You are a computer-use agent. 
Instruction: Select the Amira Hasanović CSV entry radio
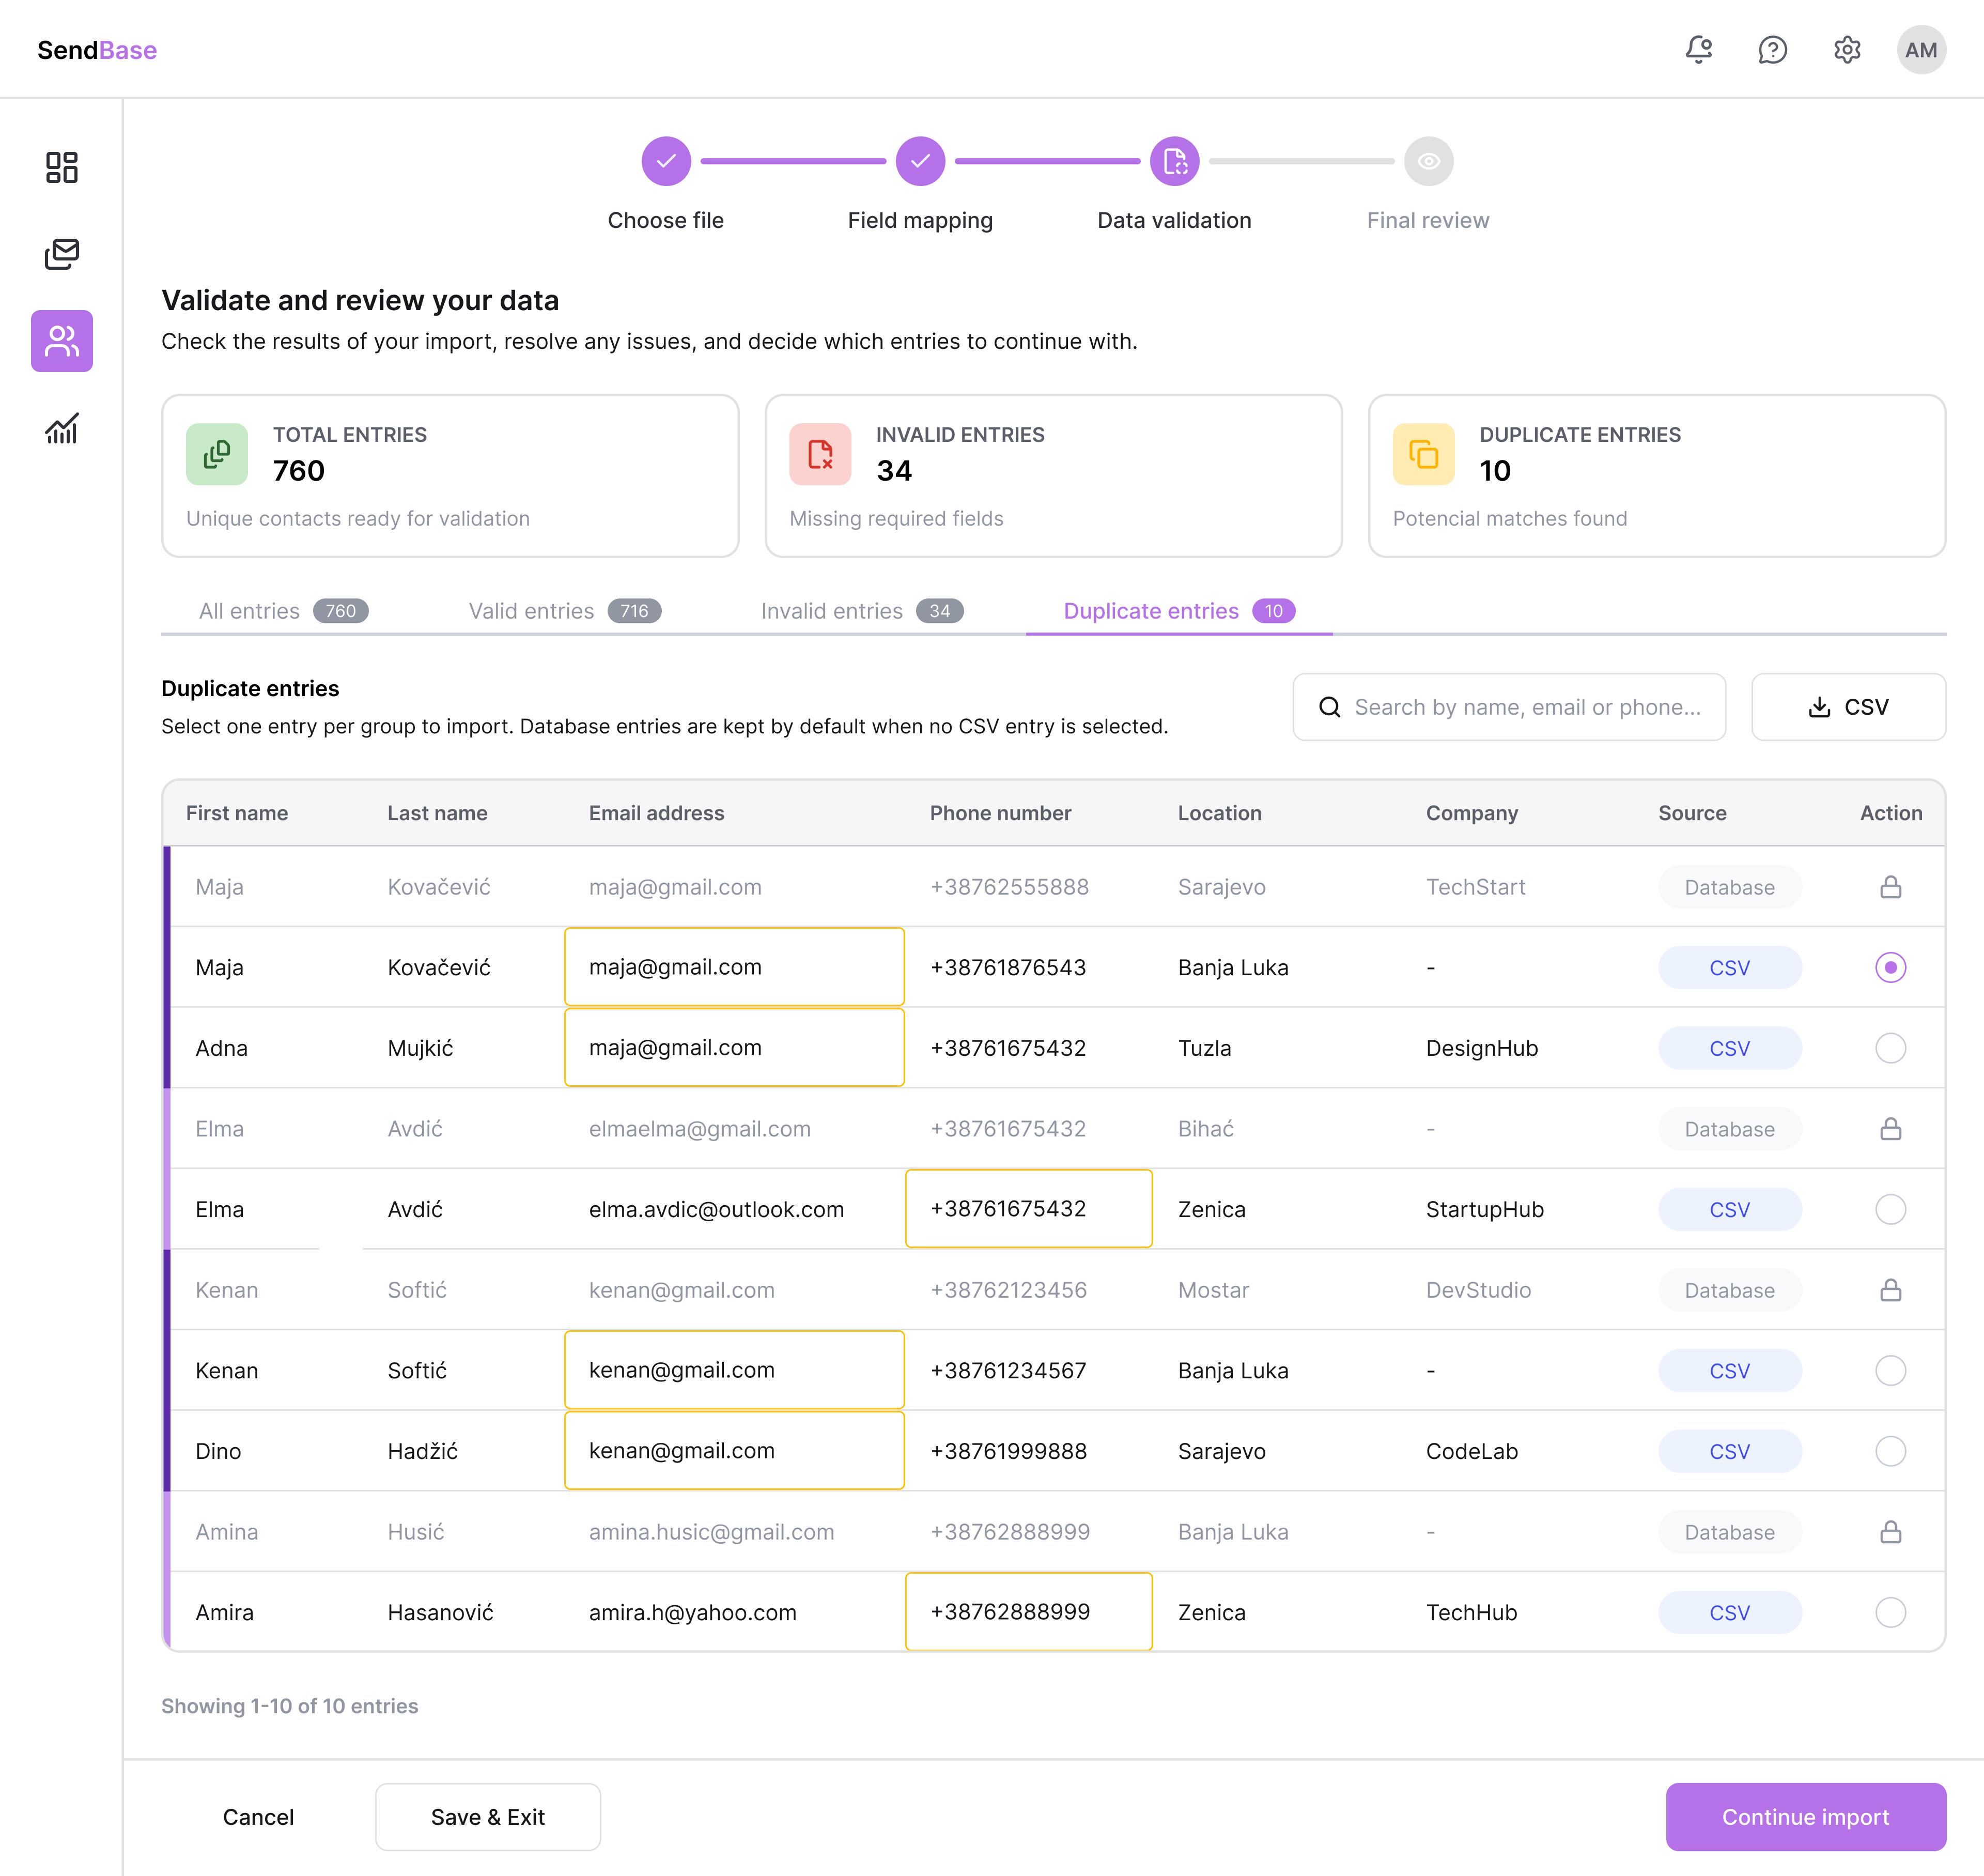point(1890,1612)
